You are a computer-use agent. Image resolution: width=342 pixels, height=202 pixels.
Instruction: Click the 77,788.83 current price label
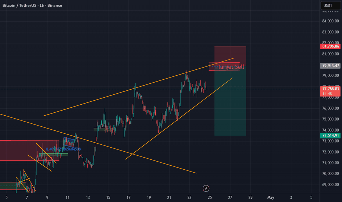coord(330,89)
